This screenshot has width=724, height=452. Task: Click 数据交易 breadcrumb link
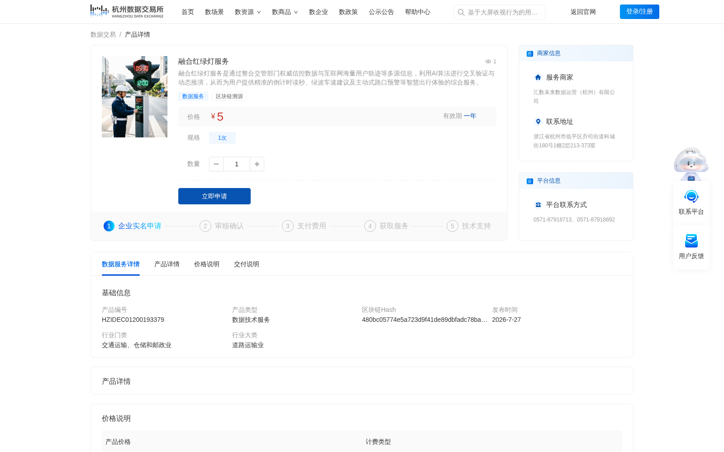tap(103, 34)
